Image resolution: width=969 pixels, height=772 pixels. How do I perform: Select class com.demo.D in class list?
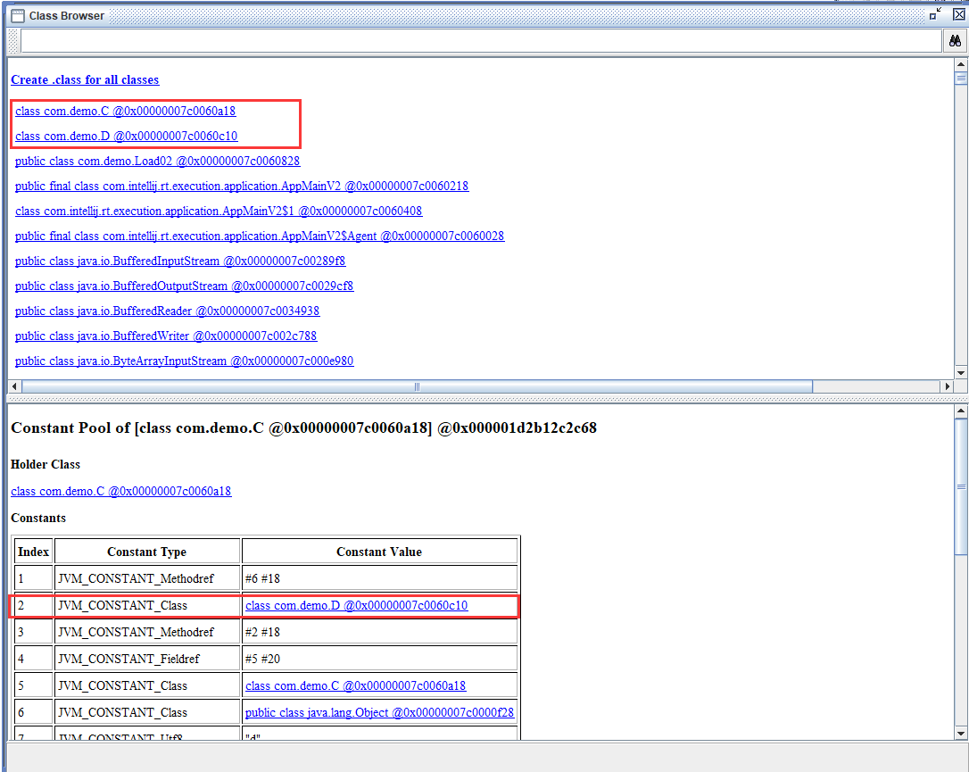126,137
